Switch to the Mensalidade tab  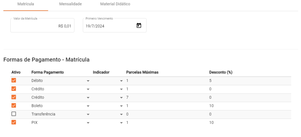click(70, 4)
